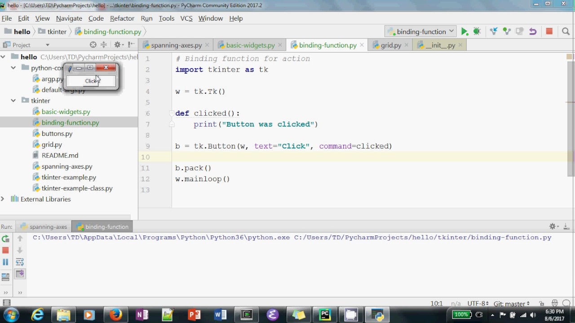Image resolution: width=575 pixels, height=323 pixels.
Task: Hide the Project tool window
Action: (131, 44)
